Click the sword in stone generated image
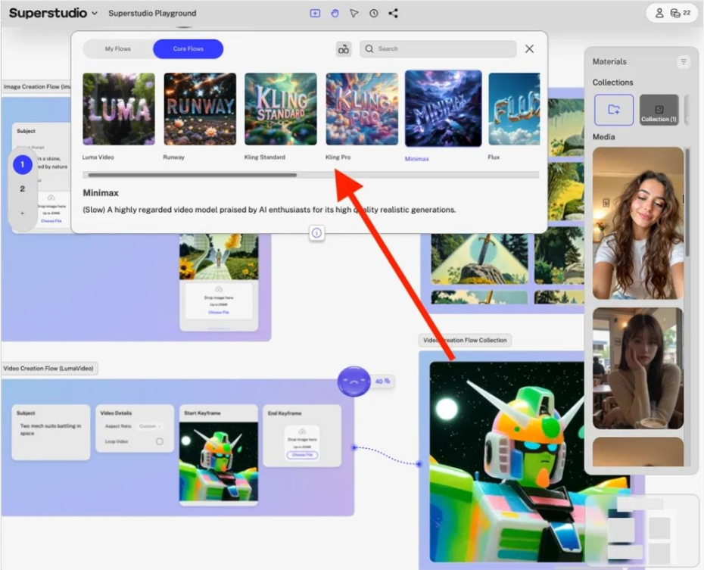704x570 pixels. [479, 259]
